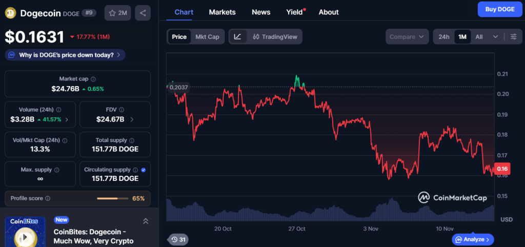The image size is (525, 247).
Task: Click the share icon button
Action: pos(143,13)
